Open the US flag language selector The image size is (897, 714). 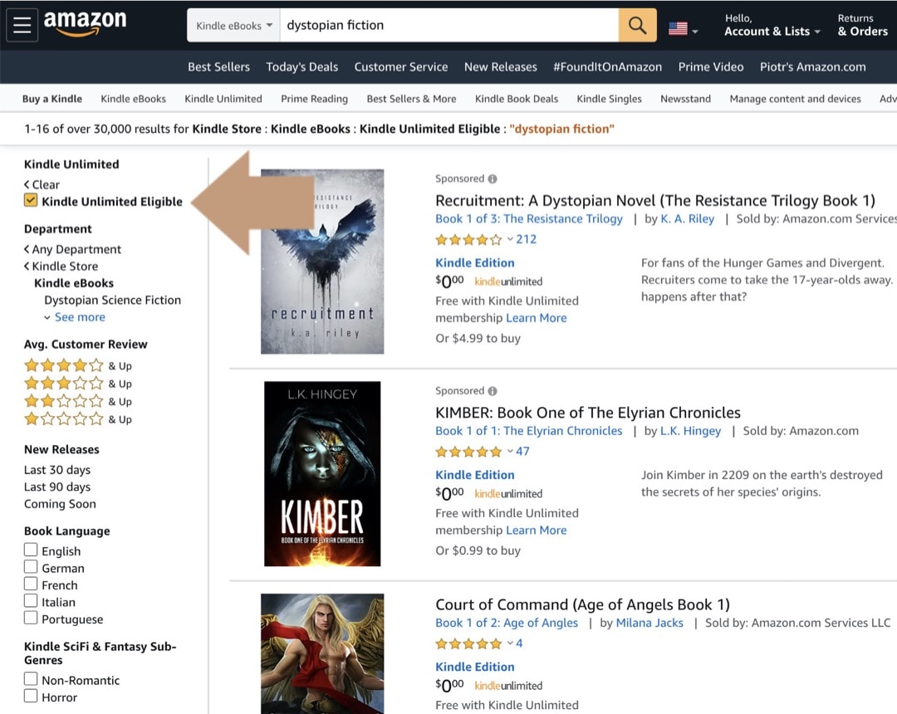click(x=681, y=26)
